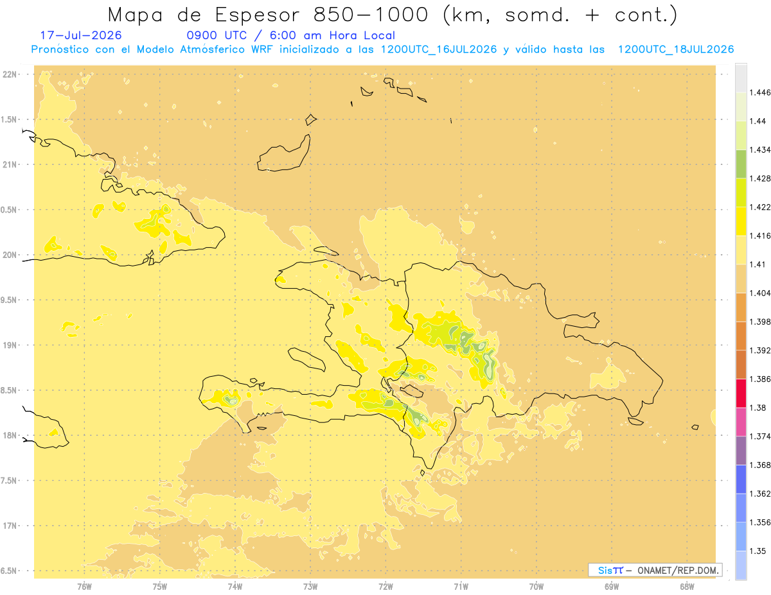Click the latitude label "22N"
Screen dimensions: 771x595
pyautogui.click(x=10, y=74)
